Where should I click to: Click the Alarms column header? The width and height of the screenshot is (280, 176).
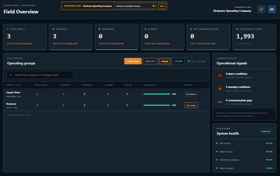(x=109, y=85)
